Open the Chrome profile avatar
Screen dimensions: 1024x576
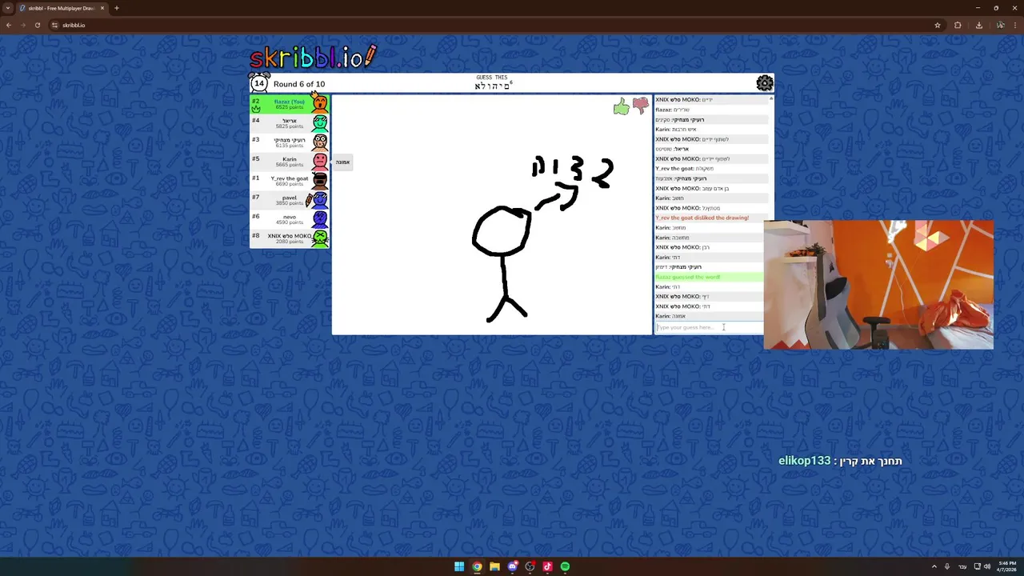pyautogui.click(x=1000, y=25)
